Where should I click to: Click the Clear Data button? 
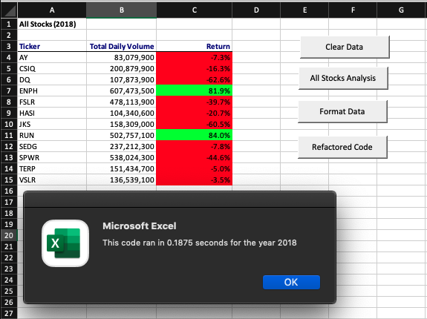[x=345, y=47]
